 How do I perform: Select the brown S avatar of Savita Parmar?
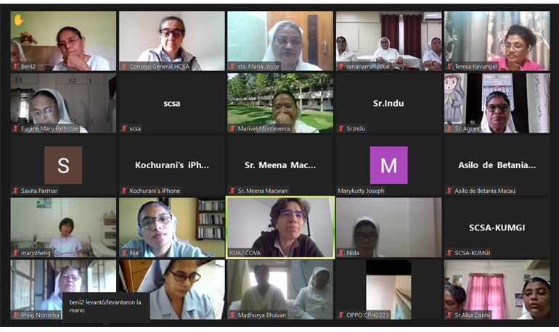click(63, 165)
